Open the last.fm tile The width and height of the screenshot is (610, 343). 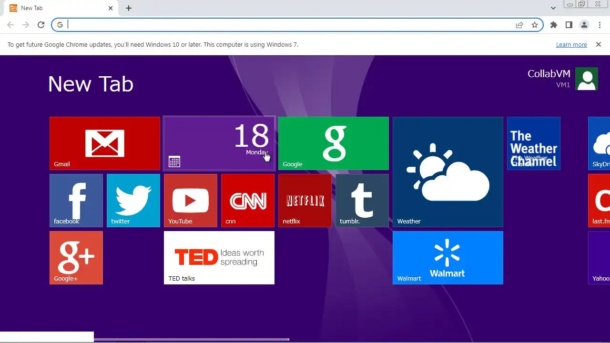[x=599, y=201]
